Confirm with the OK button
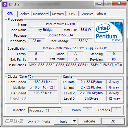The height and width of the screenshot is (128, 128). click(x=113, y=121)
